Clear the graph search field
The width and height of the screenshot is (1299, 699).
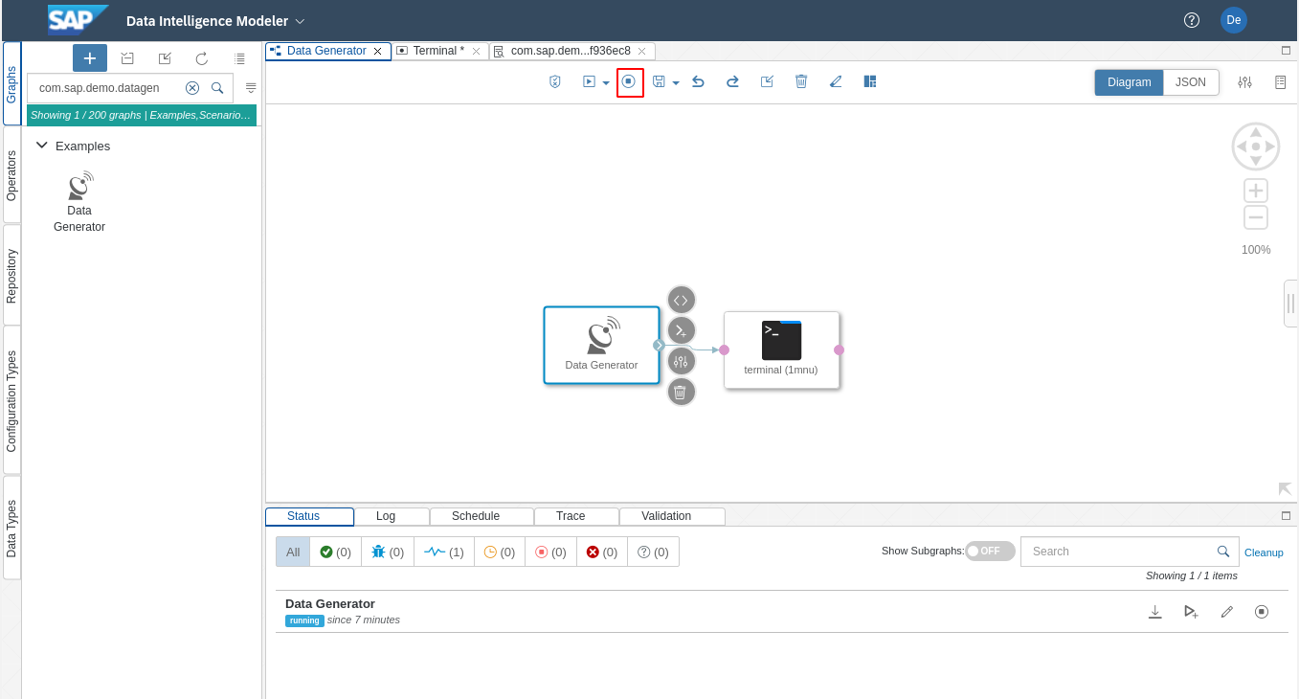[192, 88]
